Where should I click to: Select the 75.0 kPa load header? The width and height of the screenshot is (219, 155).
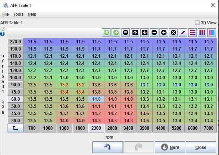point(15,92)
